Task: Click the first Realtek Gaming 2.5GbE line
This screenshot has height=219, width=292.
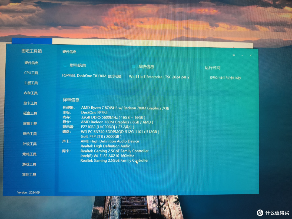Action: (115, 151)
